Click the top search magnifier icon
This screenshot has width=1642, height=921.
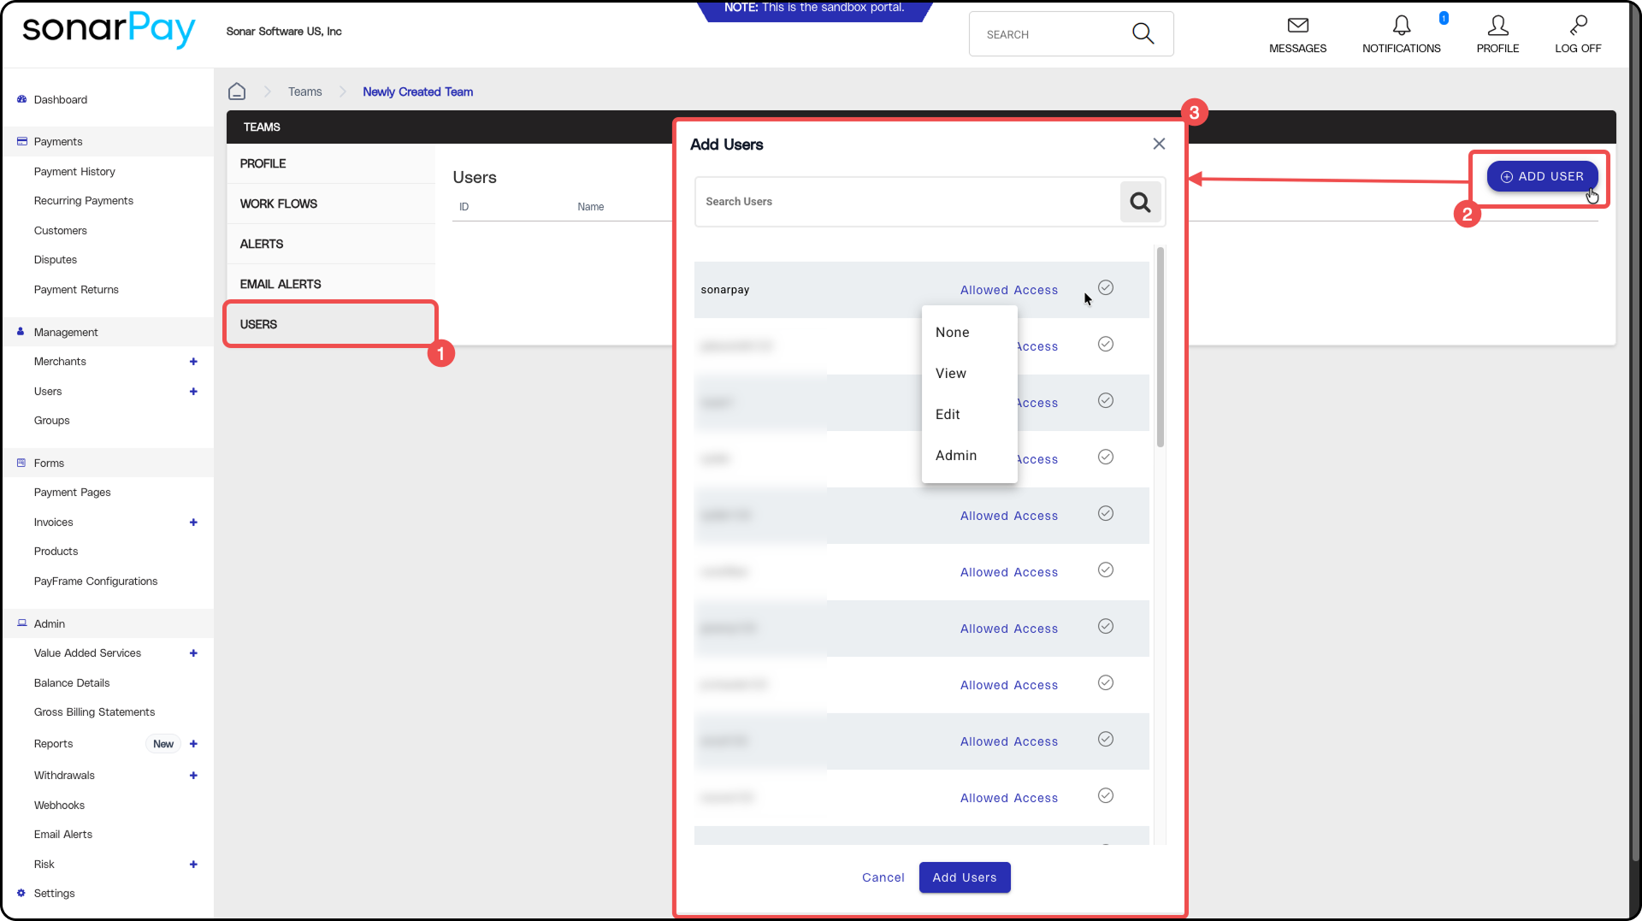tap(1143, 34)
